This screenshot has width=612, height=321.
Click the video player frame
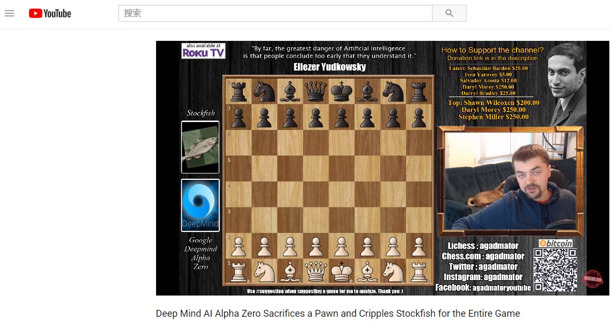pos(383,168)
